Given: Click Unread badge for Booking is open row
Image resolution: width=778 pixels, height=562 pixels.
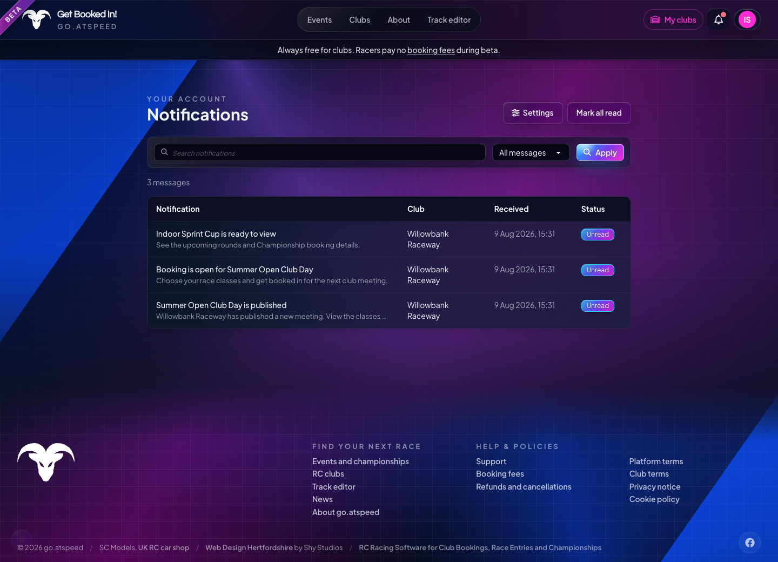Looking at the screenshot, I should click(x=598, y=270).
